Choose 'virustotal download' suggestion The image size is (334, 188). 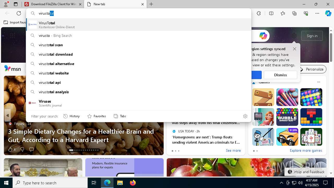tap(139, 54)
